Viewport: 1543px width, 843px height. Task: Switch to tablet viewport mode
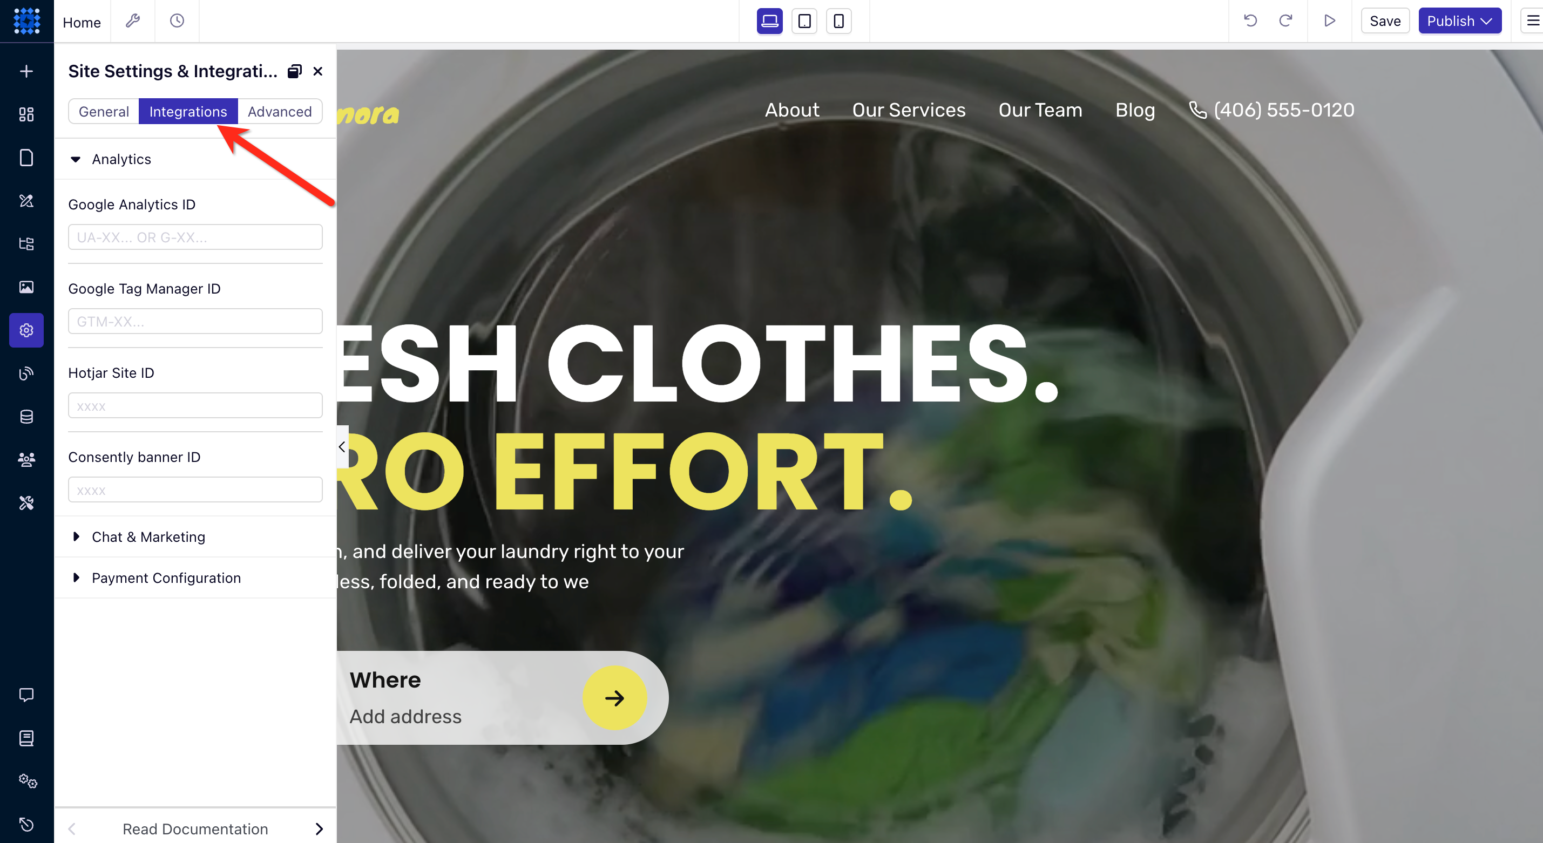(x=804, y=21)
